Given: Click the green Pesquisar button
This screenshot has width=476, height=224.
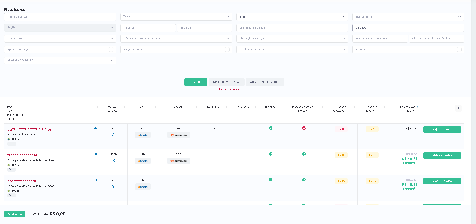Looking at the screenshot, I should [x=196, y=82].
